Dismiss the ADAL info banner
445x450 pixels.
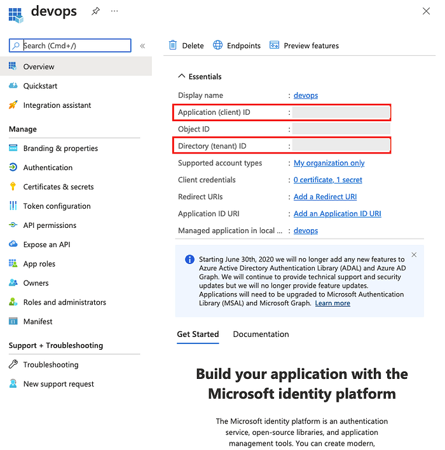(414, 255)
